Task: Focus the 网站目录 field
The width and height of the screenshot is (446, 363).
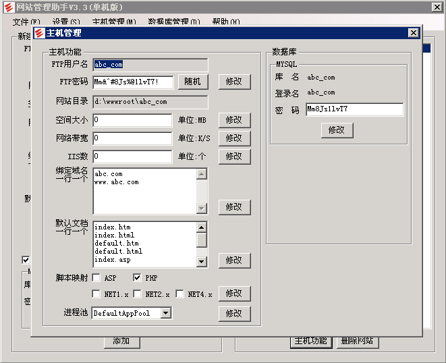Action: click(150, 102)
